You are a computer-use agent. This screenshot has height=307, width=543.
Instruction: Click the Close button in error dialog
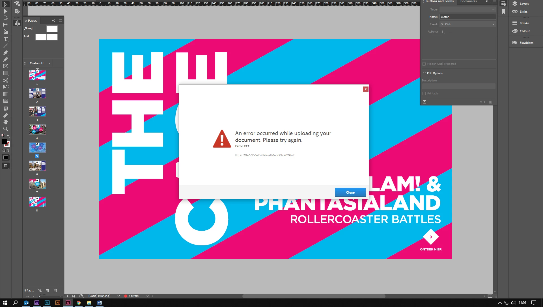(x=350, y=192)
